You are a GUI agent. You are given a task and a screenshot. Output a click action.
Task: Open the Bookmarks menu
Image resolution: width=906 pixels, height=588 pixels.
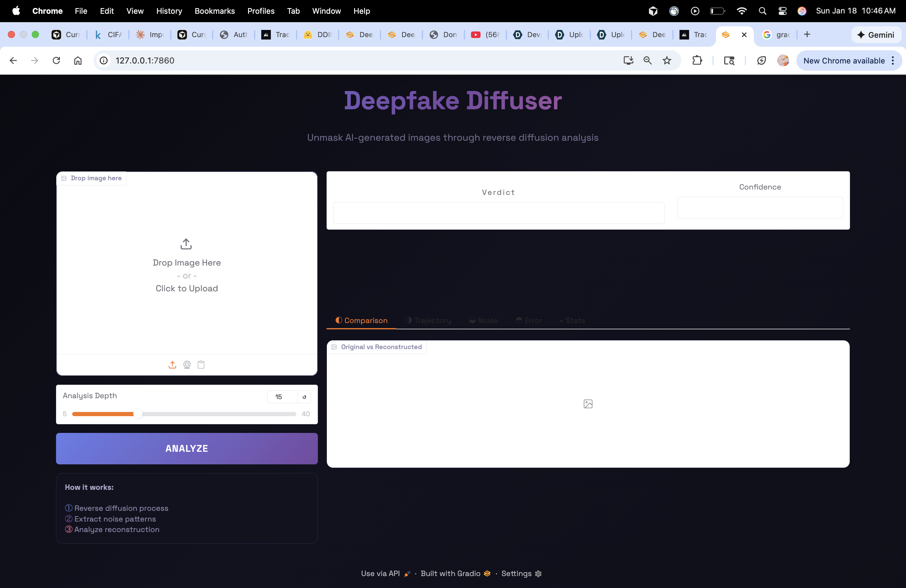pyautogui.click(x=214, y=11)
